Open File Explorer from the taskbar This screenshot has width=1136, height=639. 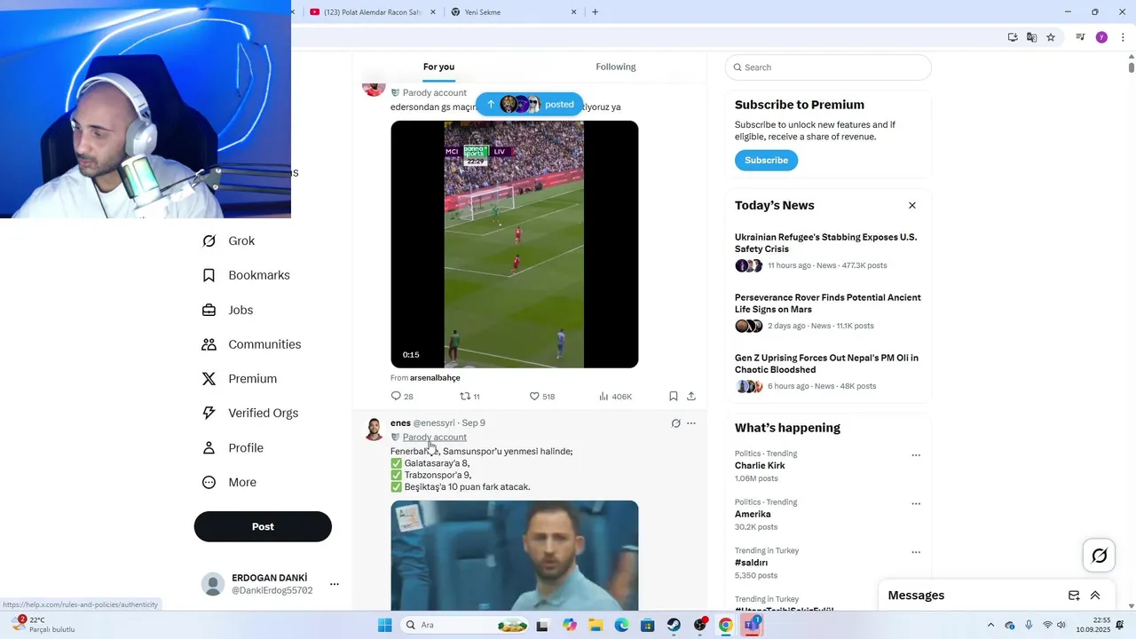[x=596, y=625]
